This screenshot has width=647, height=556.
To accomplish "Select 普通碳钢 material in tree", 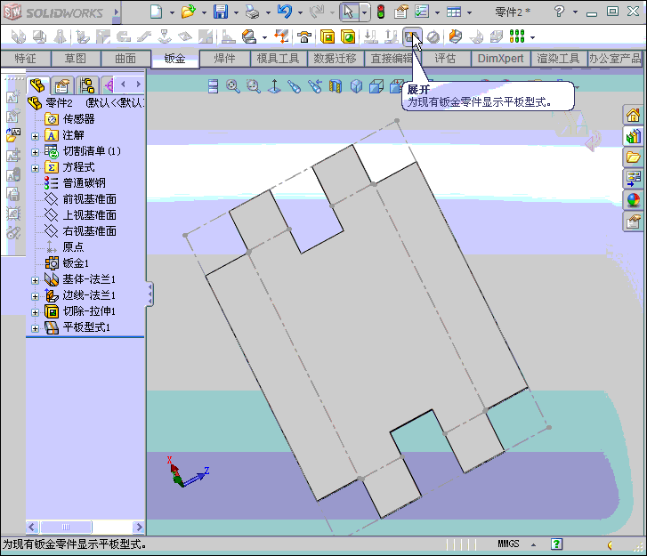I will (75, 182).
